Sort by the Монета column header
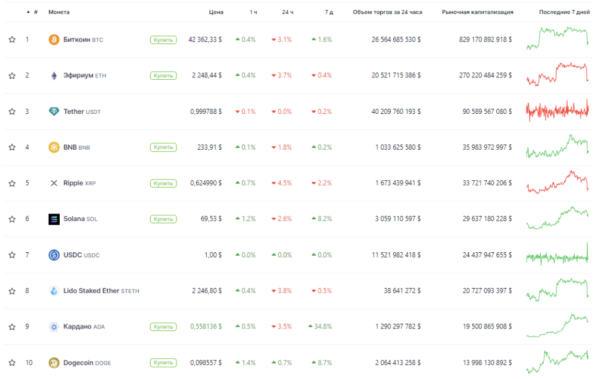 tap(59, 12)
